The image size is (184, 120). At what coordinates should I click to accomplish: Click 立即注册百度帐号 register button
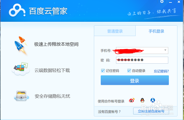(151, 111)
